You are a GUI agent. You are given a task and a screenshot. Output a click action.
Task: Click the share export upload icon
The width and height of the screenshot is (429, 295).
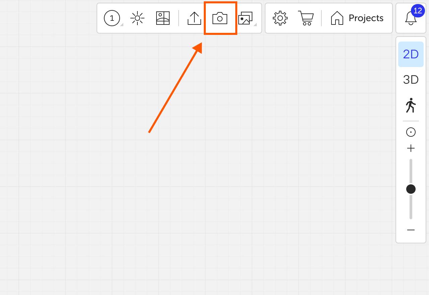(194, 18)
